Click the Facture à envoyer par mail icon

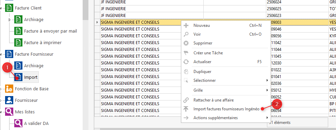(x=18, y=31)
